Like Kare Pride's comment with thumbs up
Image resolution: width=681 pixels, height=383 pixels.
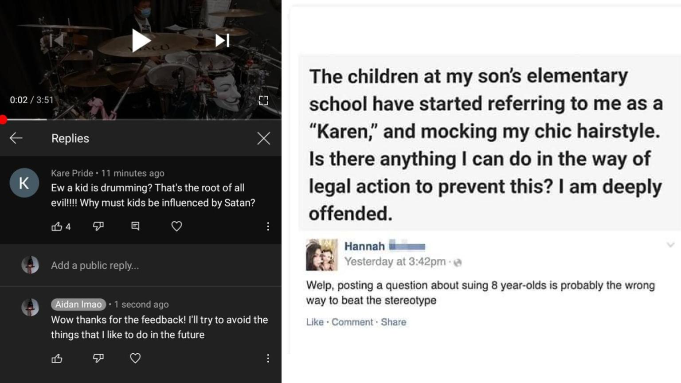click(58, 226)
